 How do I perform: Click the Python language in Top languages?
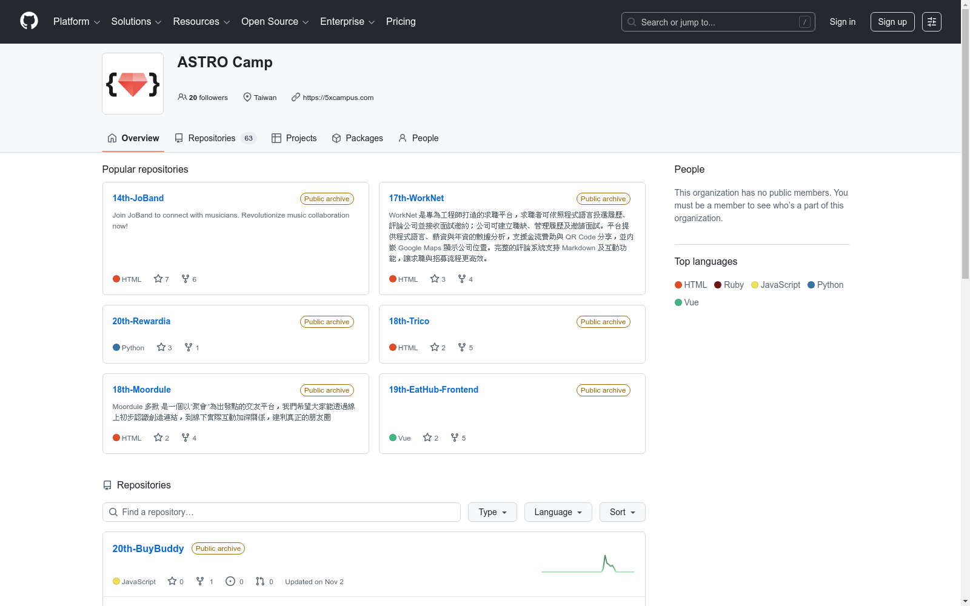click(x=825, y=285)
